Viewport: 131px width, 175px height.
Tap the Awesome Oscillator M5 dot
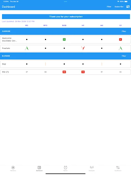[27, 39]
